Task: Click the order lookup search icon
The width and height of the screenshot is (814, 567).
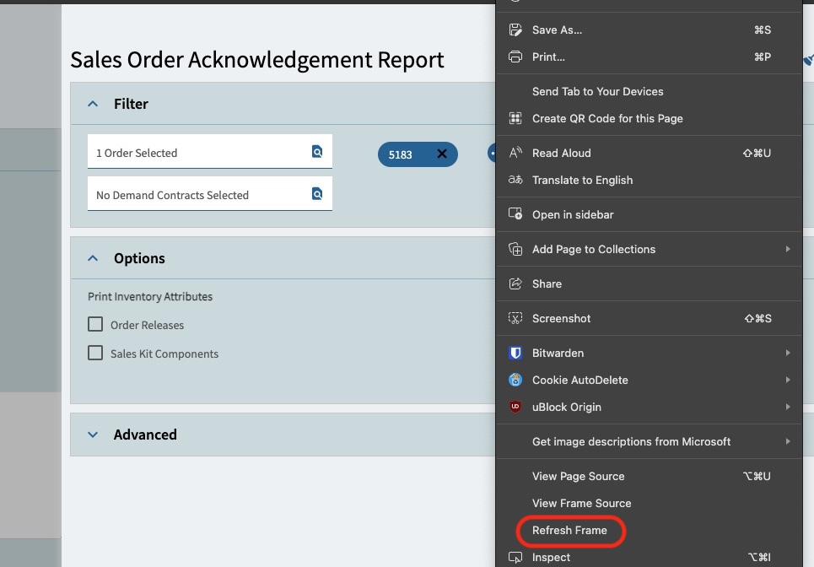Action: 317,152
